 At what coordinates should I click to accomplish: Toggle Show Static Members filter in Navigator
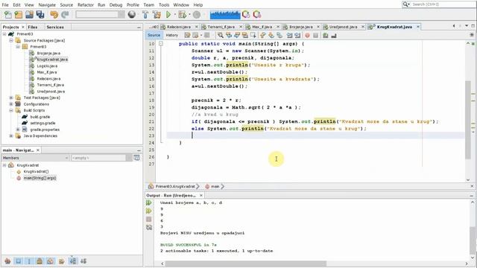(x=29, y=261)
